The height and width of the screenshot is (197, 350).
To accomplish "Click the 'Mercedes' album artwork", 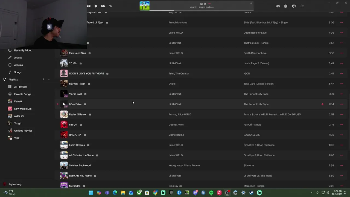I will pyautogui.click(x=64, y=185).
